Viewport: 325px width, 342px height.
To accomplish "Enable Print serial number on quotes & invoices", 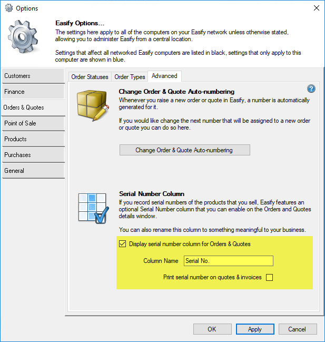I will point(269,277).
